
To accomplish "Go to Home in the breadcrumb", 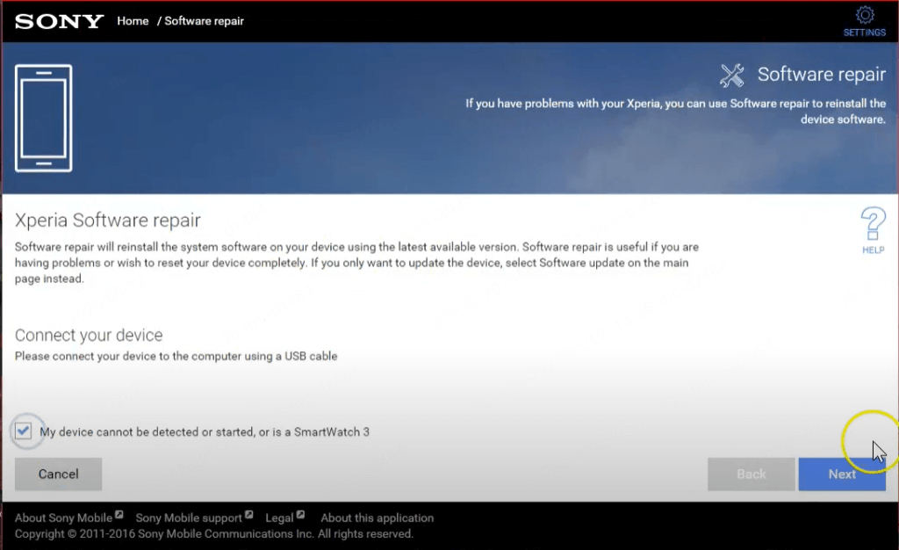I will 133,21.
